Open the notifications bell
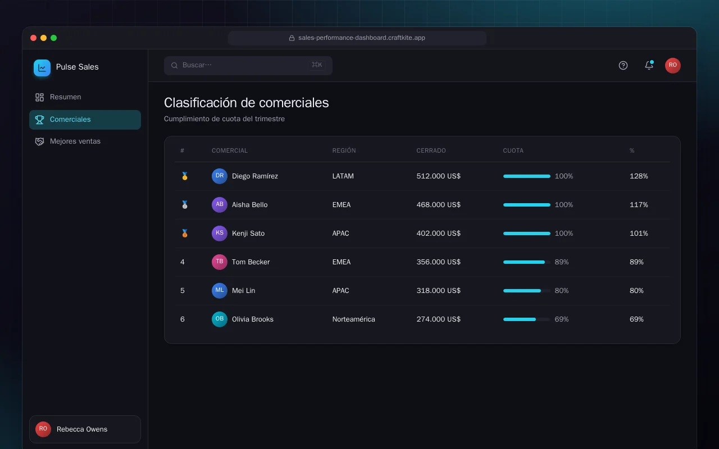The image size is (719, 449). click(649, 65)
